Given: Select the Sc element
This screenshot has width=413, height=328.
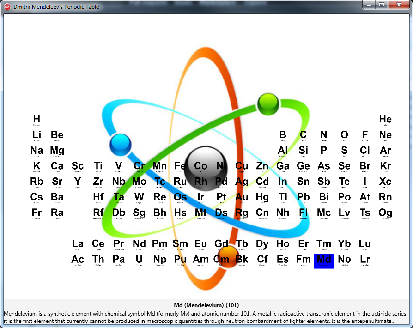Looking at the screenshot, I should click(x=78, y=166).
